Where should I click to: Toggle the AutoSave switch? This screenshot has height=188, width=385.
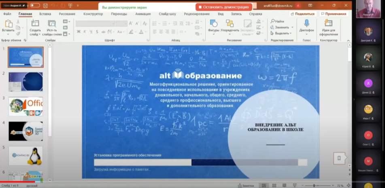35,5
